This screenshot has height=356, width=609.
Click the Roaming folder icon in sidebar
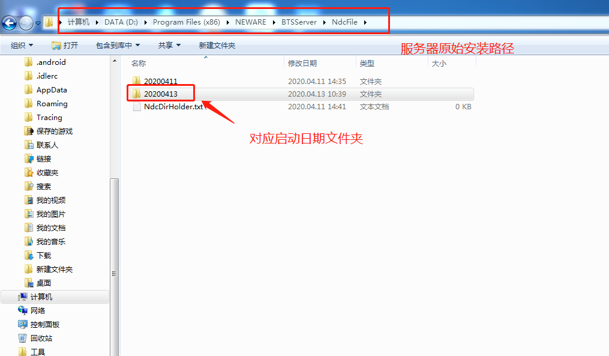(28, 103)
